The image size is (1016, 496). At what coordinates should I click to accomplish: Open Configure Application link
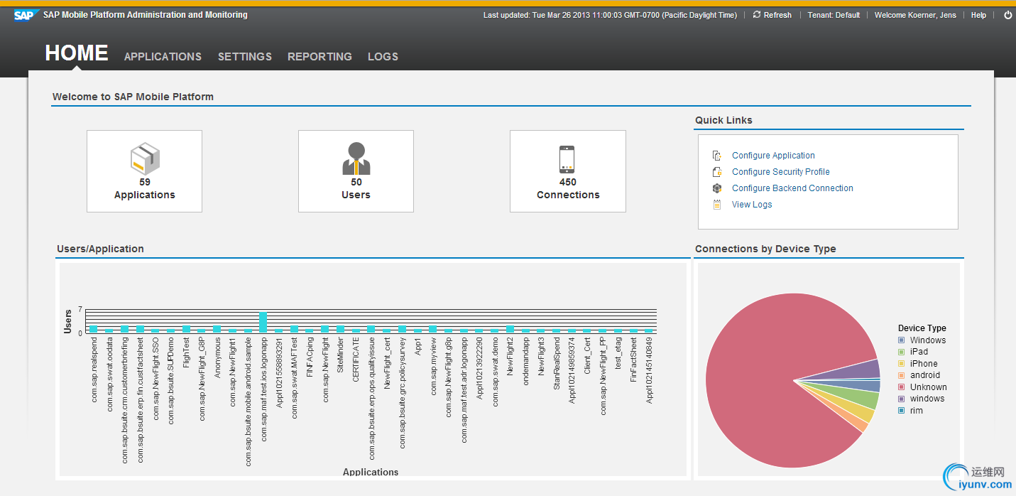click(x=773, y=156)
